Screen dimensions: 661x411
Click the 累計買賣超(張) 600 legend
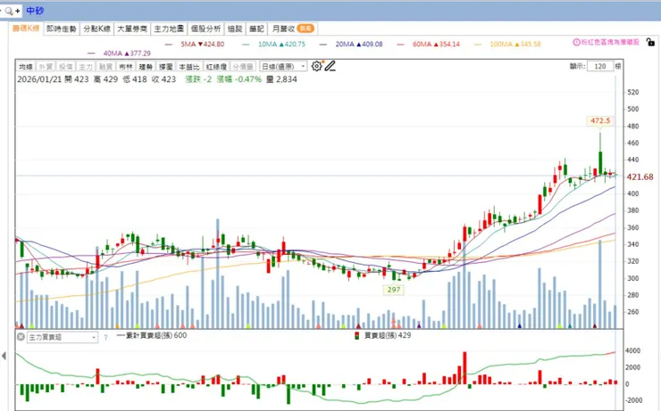tap(152, 335)
